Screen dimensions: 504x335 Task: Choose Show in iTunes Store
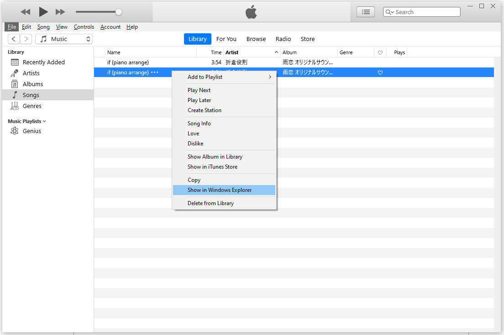[x=224, y=166]
